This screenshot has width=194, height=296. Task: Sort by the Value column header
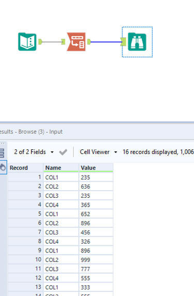[96, 168]
